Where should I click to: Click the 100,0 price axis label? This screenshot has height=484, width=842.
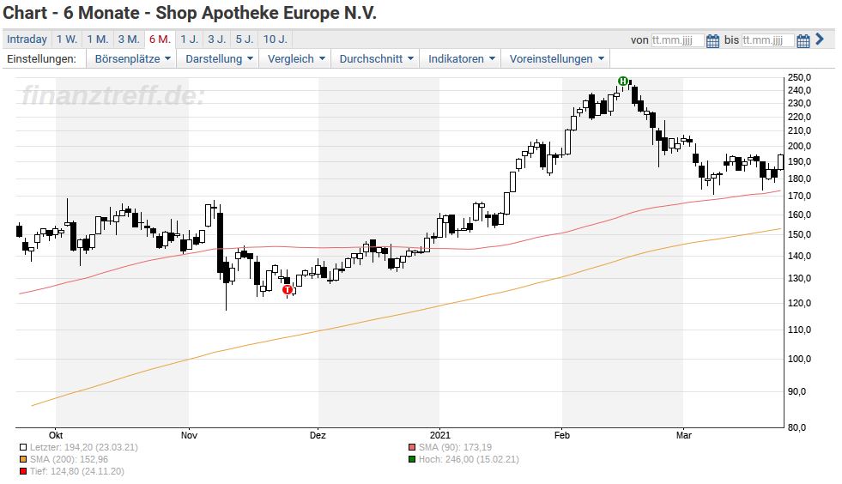(x=799, y=359)
